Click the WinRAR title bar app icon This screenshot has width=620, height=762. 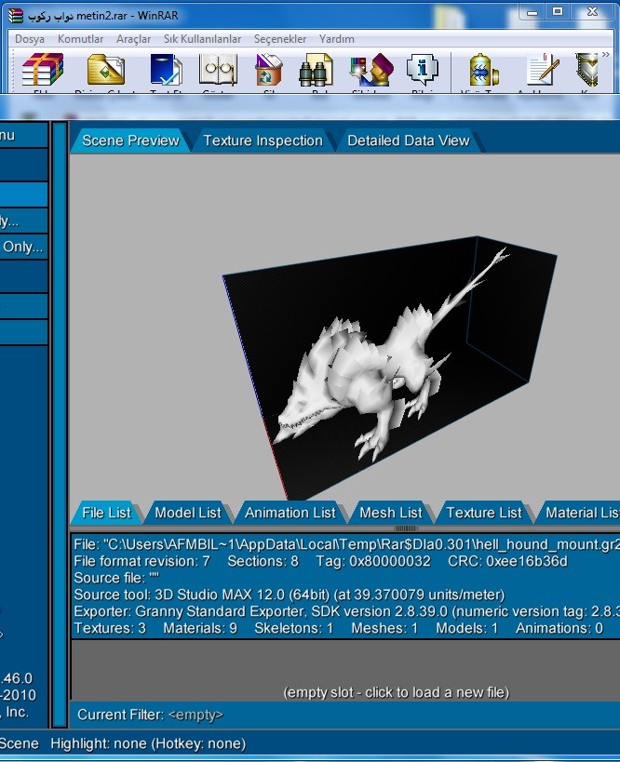16,16
